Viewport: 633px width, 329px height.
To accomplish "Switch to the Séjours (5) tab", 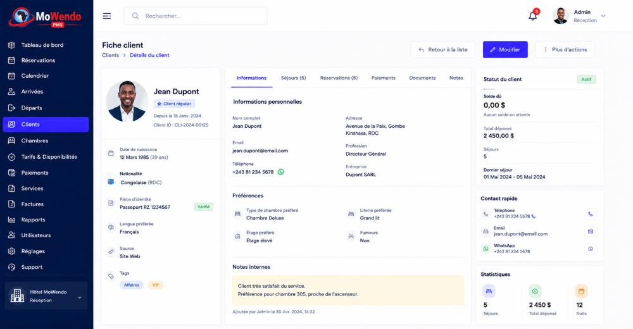I will 294,78.
